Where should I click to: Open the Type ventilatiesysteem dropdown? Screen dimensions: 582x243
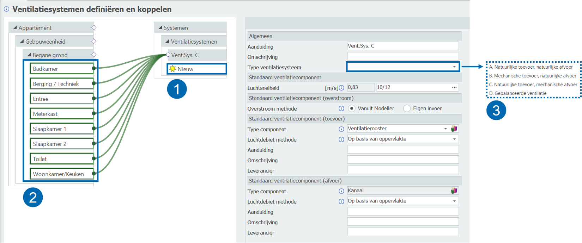(454, 67)
